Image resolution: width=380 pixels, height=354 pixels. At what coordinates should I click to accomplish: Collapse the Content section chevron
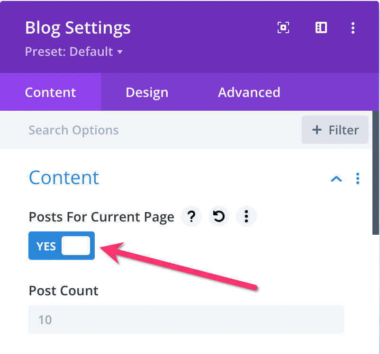(x=336, y=179)
